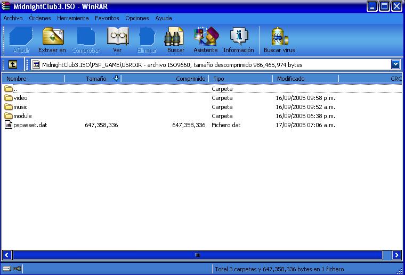Screen dimensions: 405x275
Task: Click the horizontal scrollbar thumb
Action: (197, 255)
